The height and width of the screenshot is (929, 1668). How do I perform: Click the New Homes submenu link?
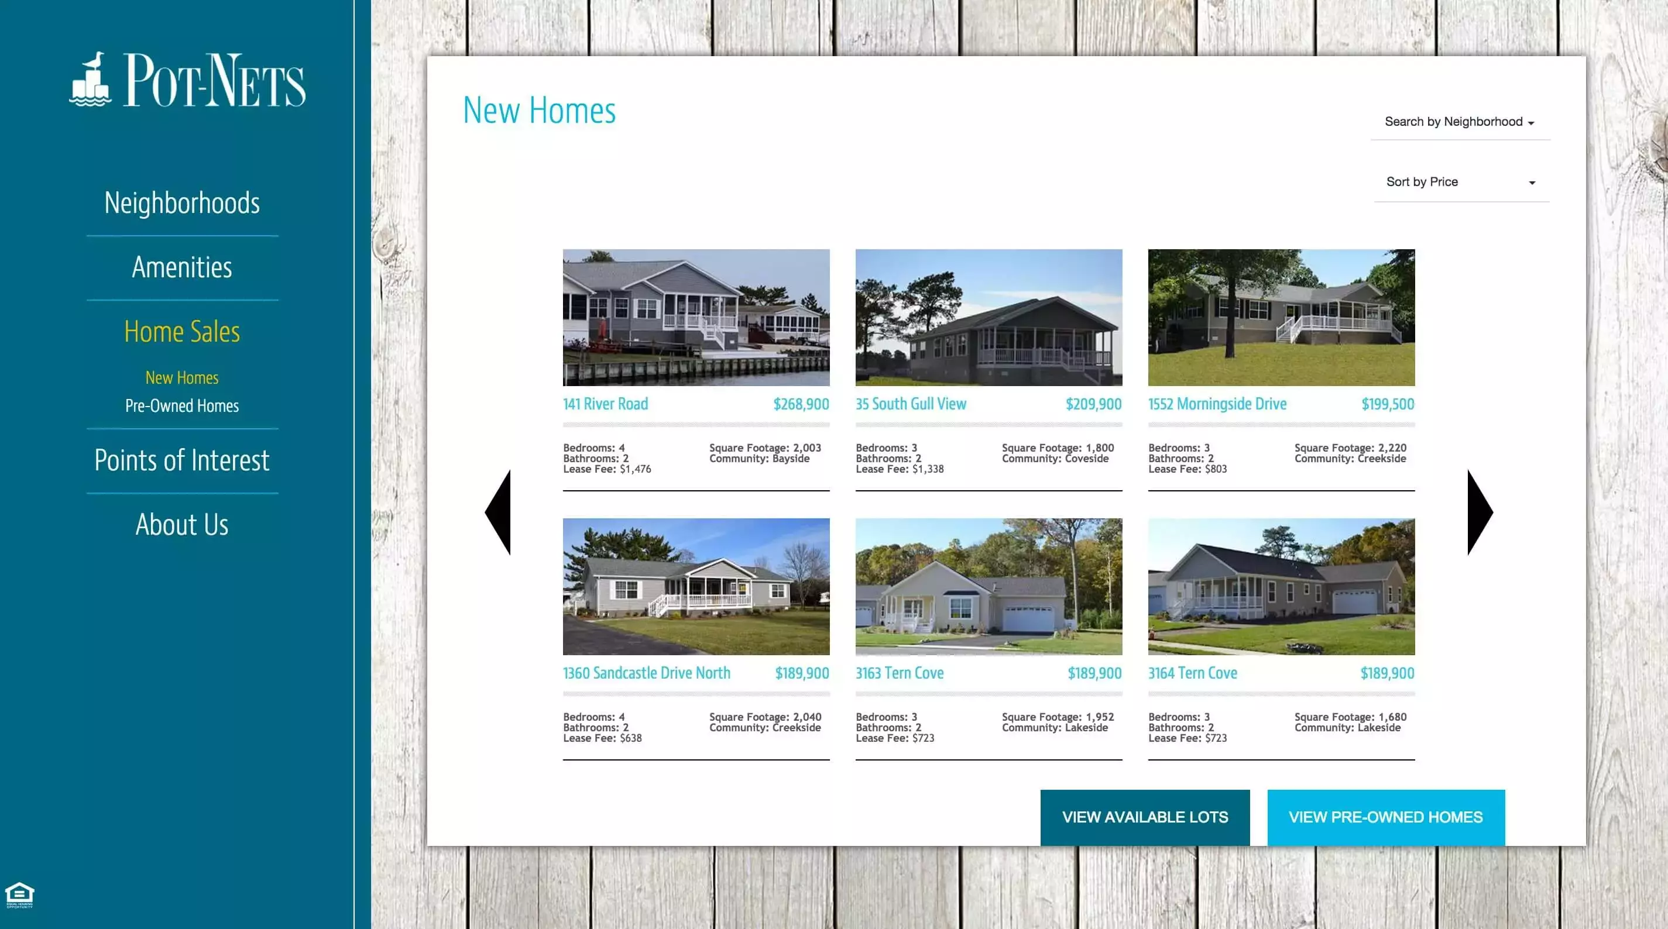coord(181,376)
